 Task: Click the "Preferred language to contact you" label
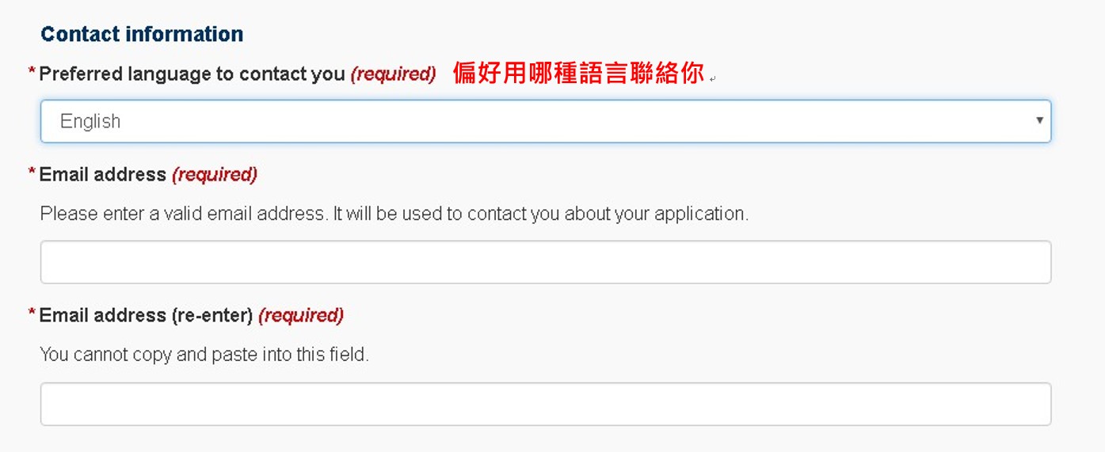tap(192, 74)
